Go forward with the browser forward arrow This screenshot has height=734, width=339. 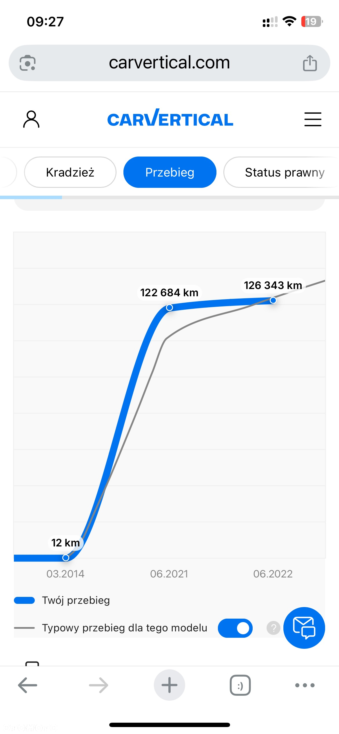(x=99, y=685)
